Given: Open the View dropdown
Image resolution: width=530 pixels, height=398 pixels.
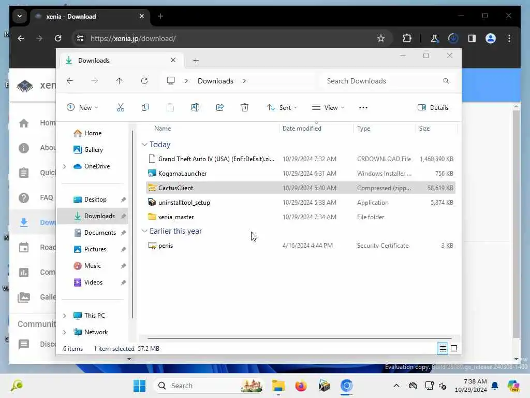Looking at the screenshot, I should coord(328,108).
